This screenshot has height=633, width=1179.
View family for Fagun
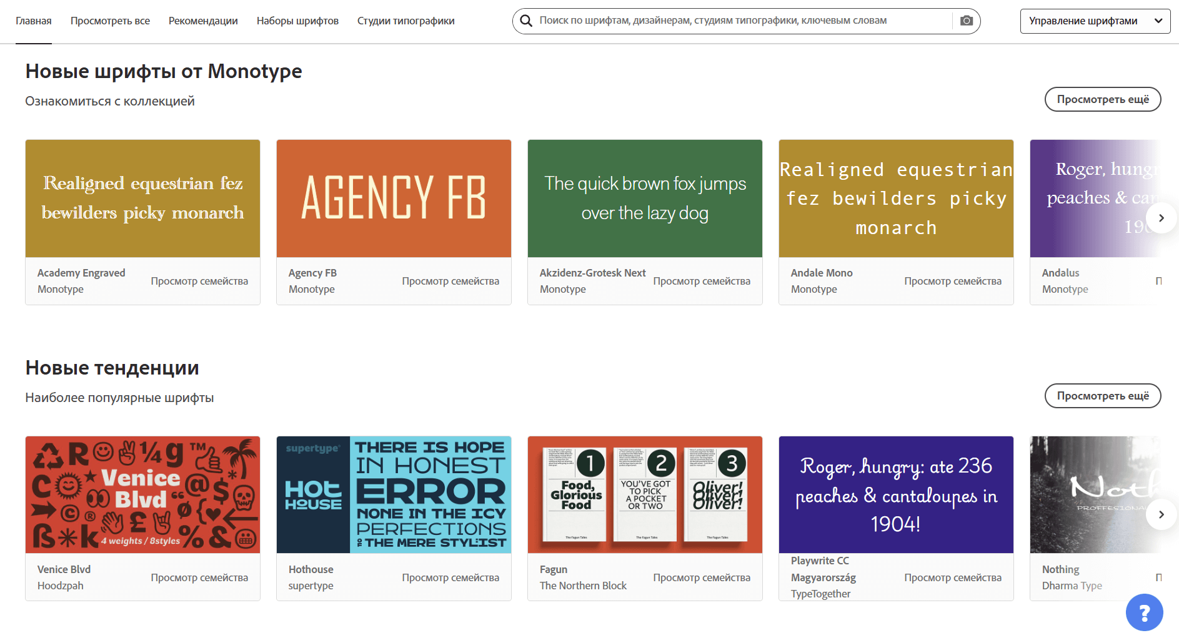coord(702,577)
